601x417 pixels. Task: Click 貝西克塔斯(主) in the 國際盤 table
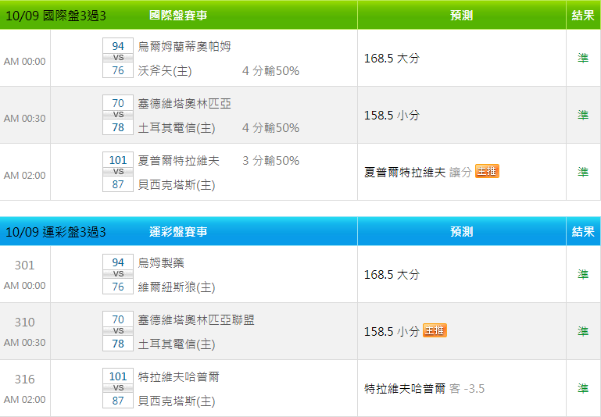(x=177, y=185)
